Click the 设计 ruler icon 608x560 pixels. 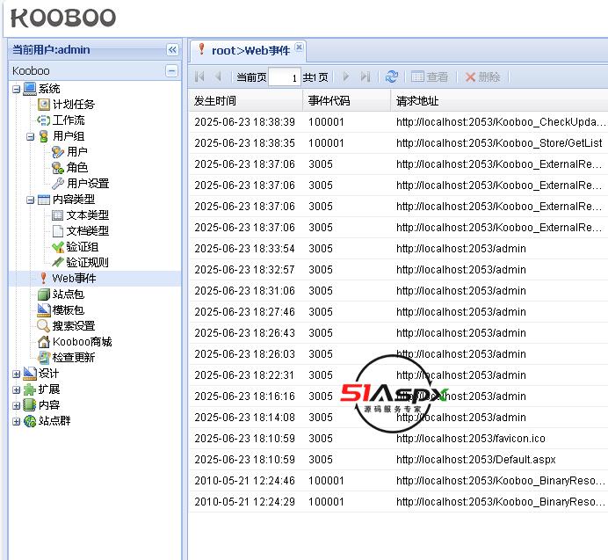click(x=30, y=374)
